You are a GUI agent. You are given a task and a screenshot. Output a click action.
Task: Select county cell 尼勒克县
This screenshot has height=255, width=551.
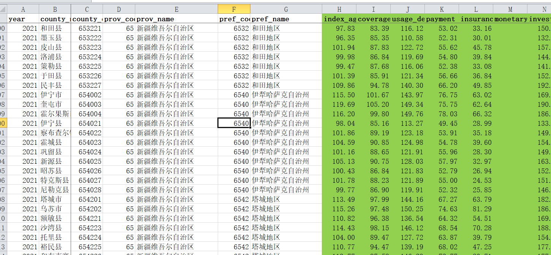(x=55, y=190)
